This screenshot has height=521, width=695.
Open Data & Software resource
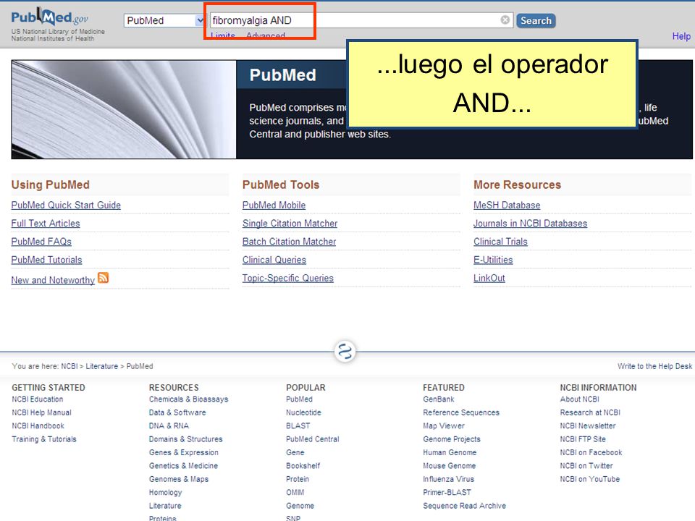[x=177, y=412]
